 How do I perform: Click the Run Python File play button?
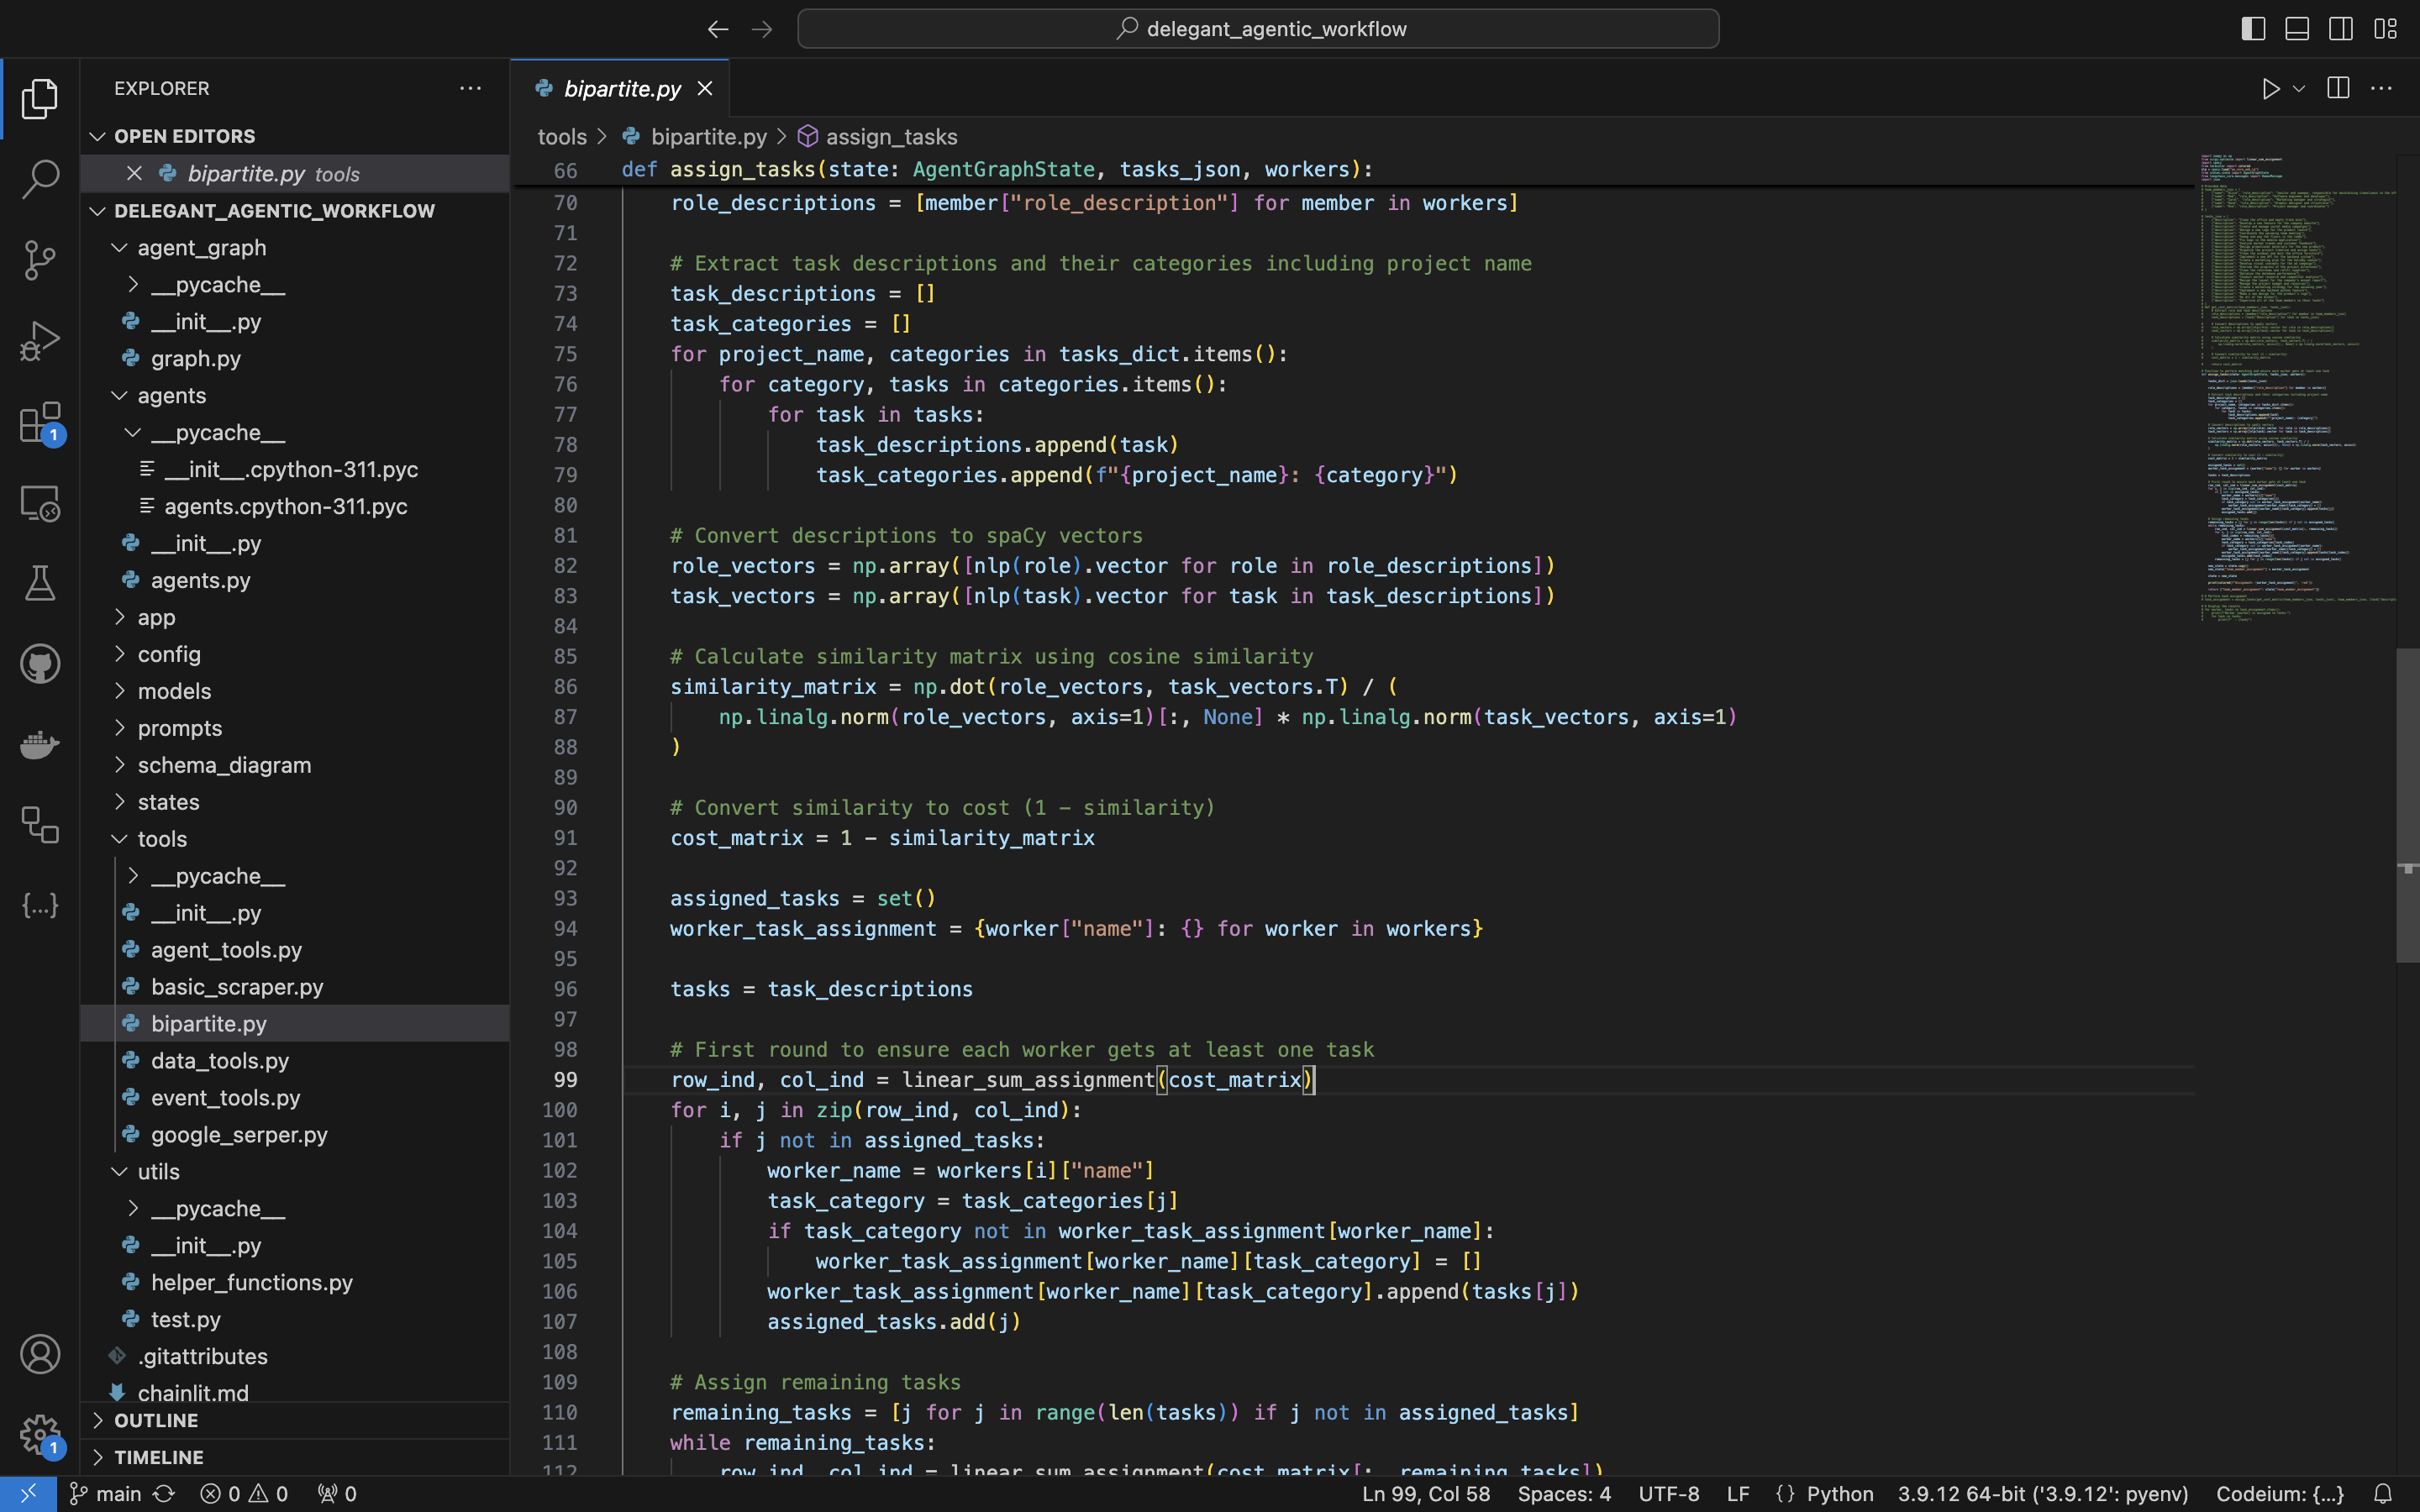click(2270, 88)
